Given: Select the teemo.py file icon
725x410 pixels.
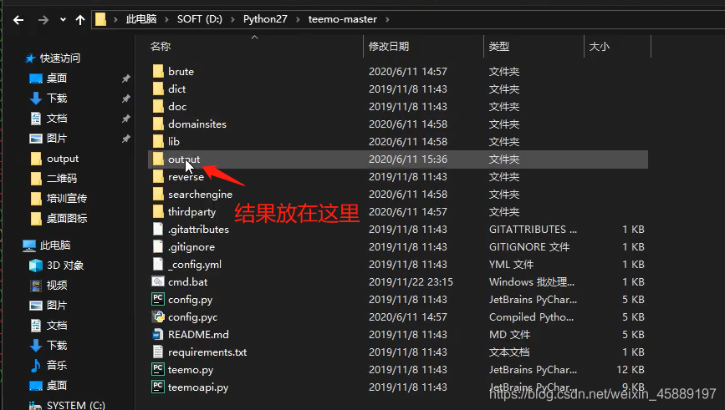Looking at the screenshot, I should [158, 369].
